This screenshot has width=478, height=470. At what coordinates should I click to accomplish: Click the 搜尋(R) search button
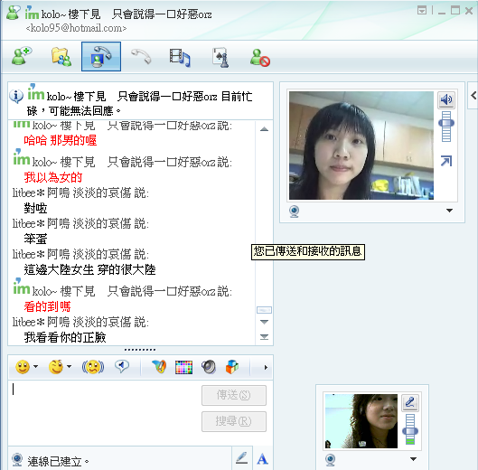tap(234, 421)
